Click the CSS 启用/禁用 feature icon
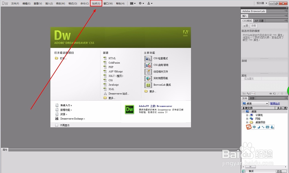The image size is (289, 173). click(x=148, y=65)
